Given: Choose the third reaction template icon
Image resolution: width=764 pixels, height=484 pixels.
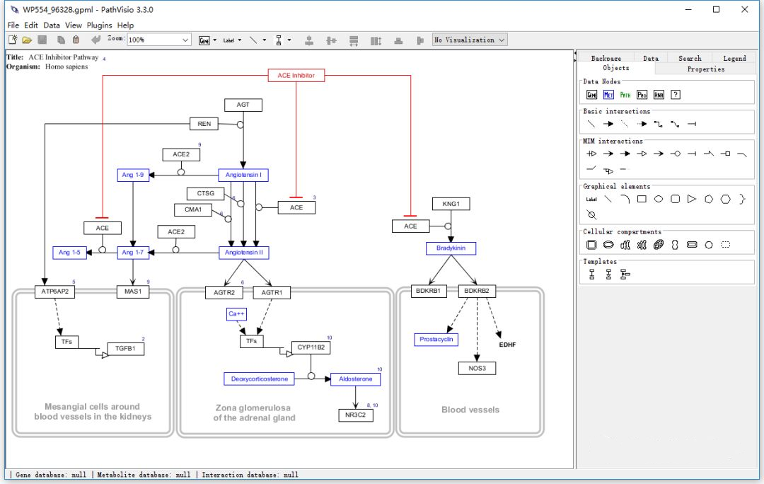Looking at the screenshot, I should point(625,275).
